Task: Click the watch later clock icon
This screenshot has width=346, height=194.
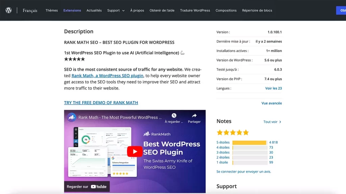Action: click(x=174, y=116)
